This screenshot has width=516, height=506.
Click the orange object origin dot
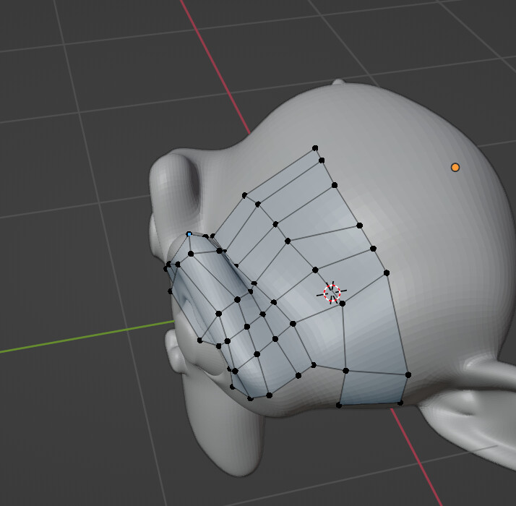coord(455,167)
